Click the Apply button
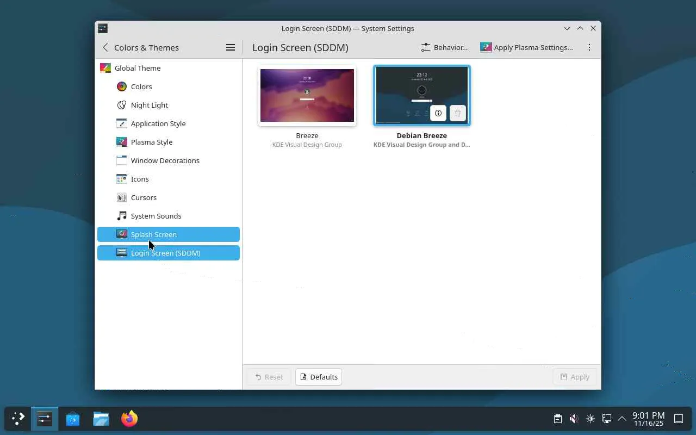The image size is (696, 435). point(575,377)
